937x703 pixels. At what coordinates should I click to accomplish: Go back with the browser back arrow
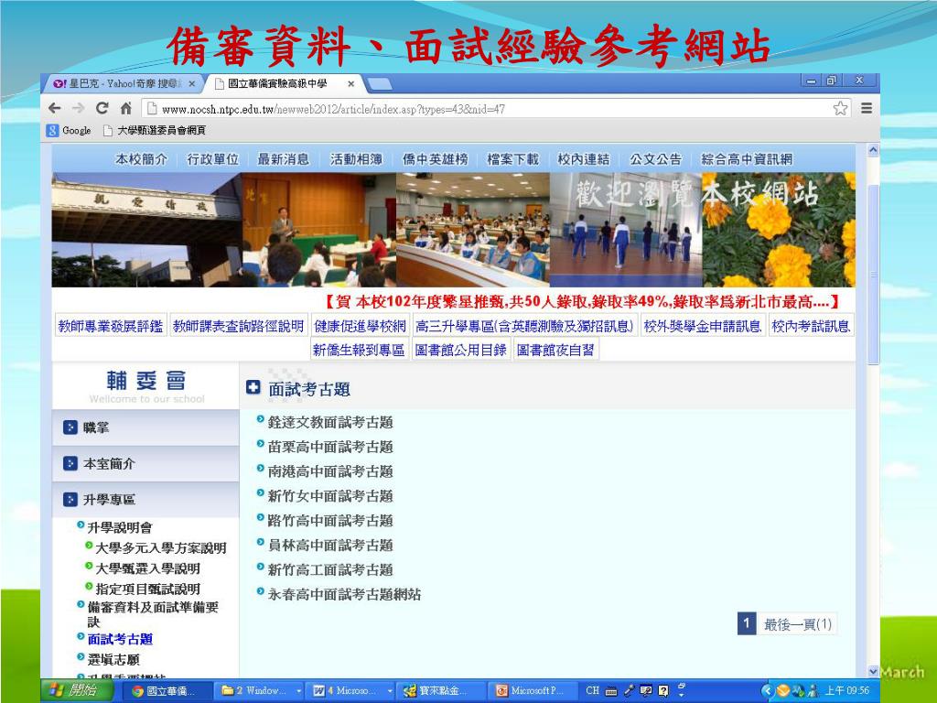54,108
